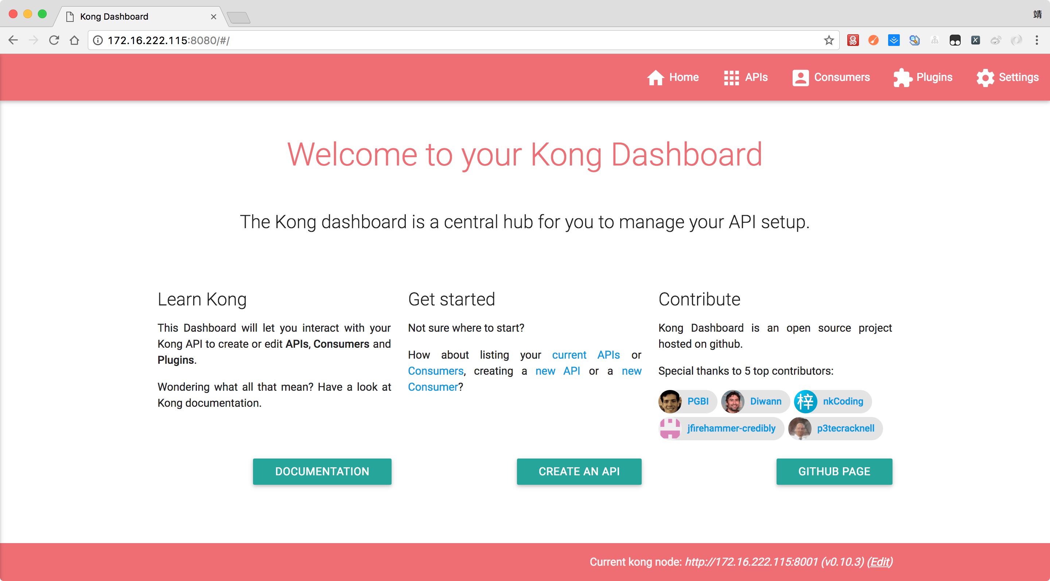Bookmark this page with the star icon
The image size is (1050, 581).
[x=828, y=40]
